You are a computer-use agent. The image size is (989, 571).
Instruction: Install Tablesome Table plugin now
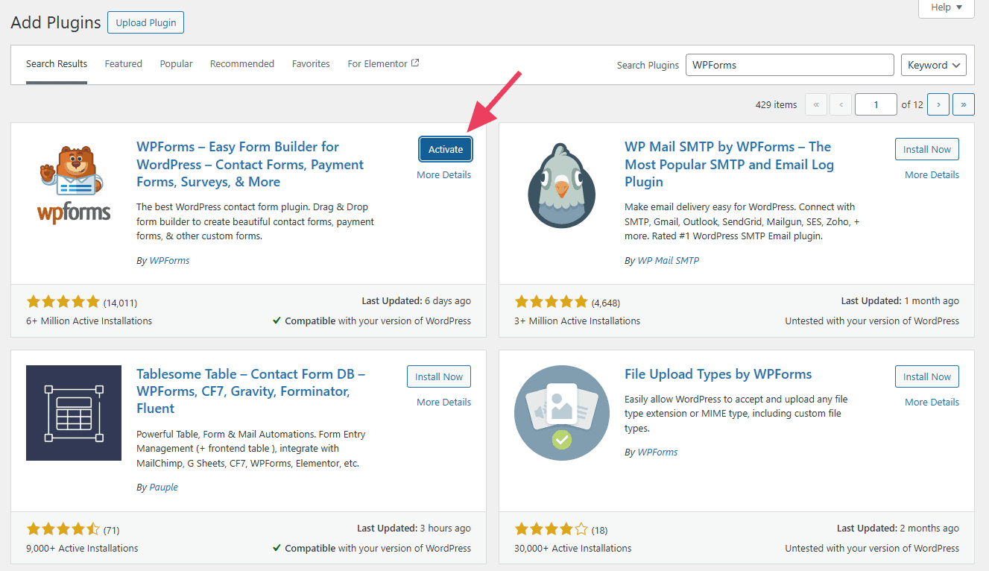[439, 376]
